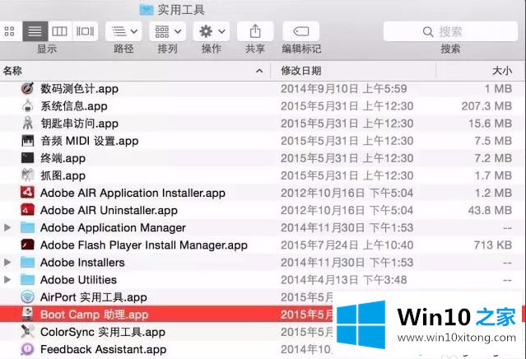Click the 编辑标记 tag button
Viewport: 526px width, 359px height.
click(301, 31)
